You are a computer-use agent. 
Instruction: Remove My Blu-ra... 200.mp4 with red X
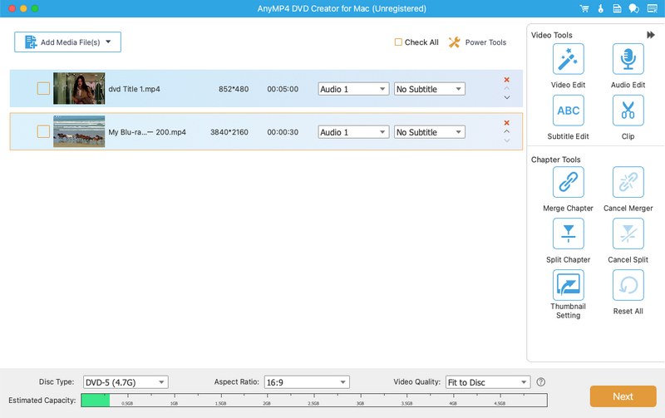coord(506,123)
